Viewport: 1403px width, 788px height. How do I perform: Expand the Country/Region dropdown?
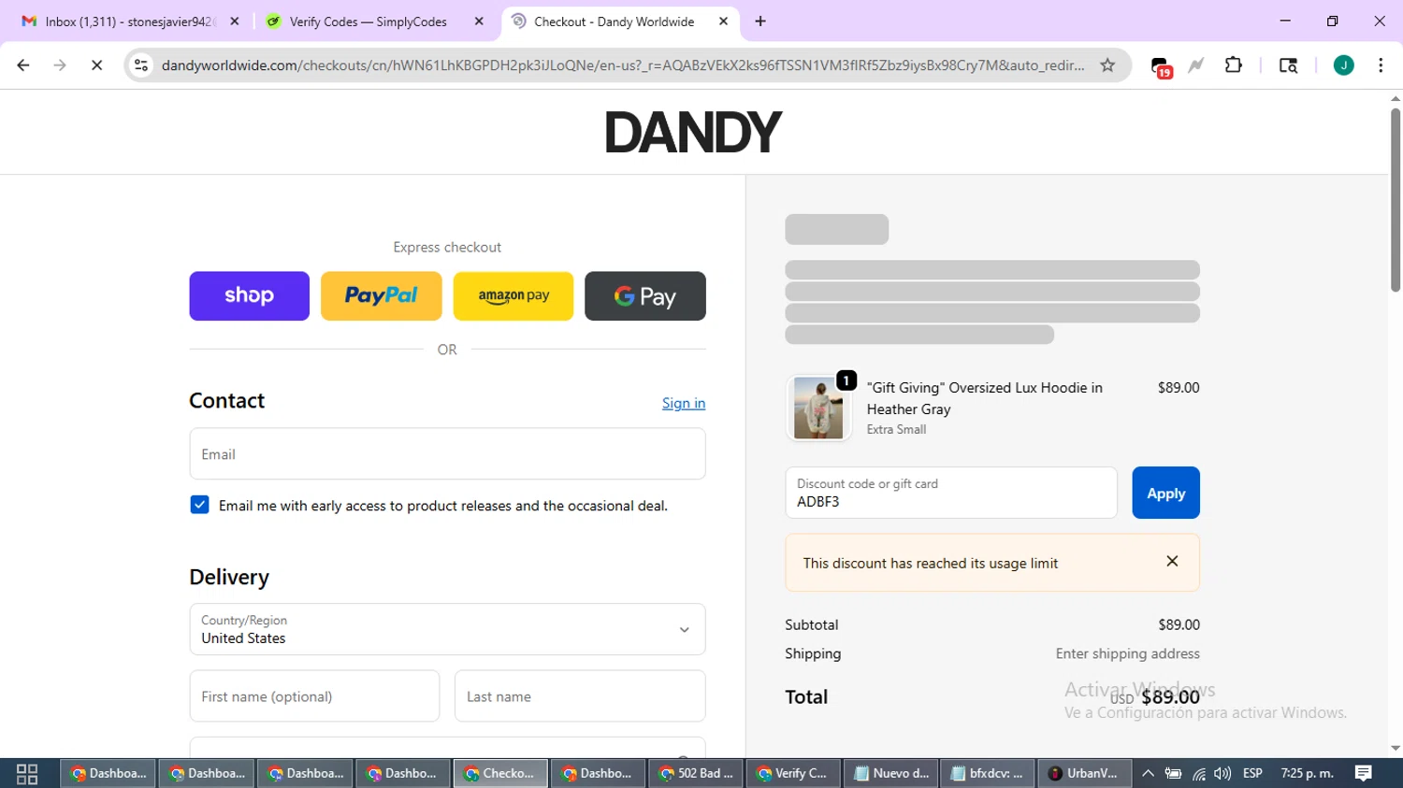click(x=447, y=629)
